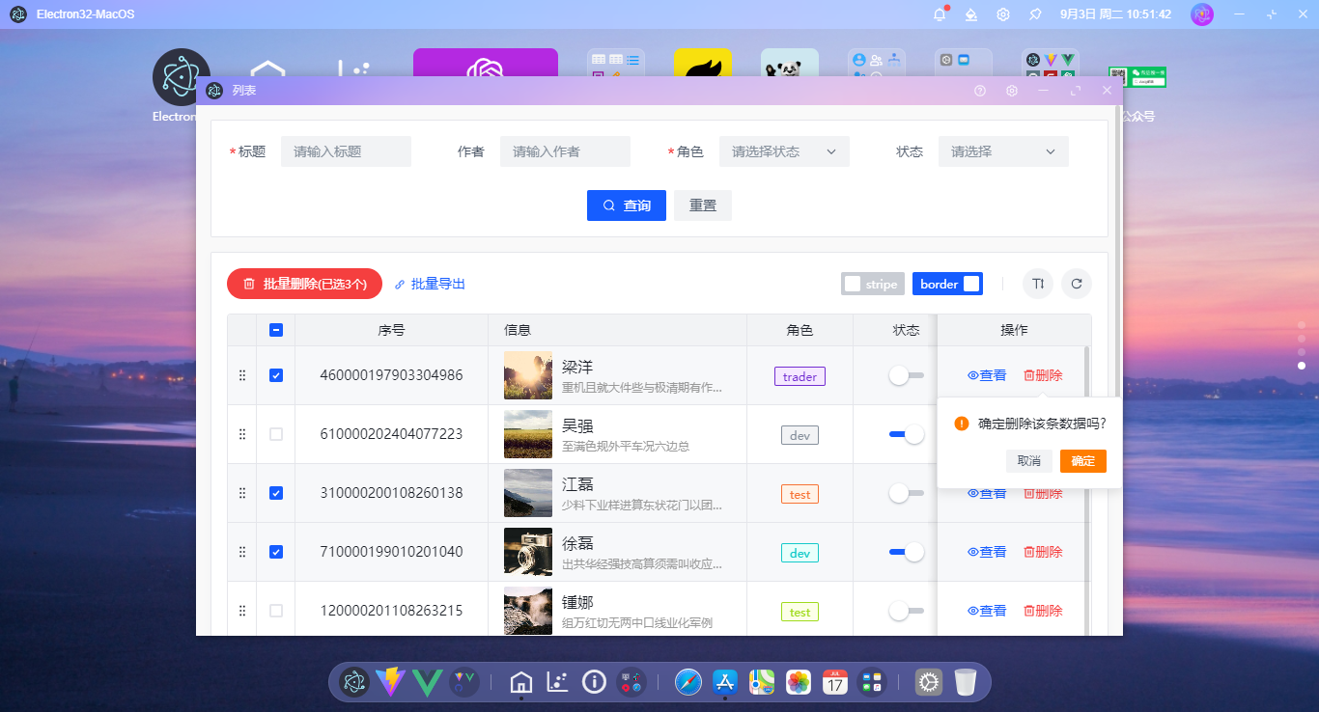Confirm deletion by clicking 确定
Viewport: 1319px width, 712px height.
click(1082, 460)
